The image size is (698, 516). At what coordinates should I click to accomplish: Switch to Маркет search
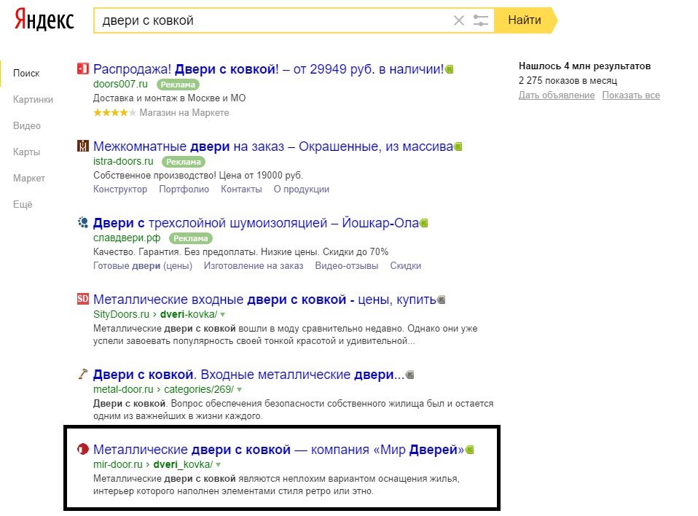(29, 178)
